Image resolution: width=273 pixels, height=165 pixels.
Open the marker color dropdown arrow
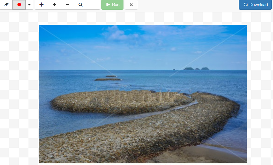point(29,5)
